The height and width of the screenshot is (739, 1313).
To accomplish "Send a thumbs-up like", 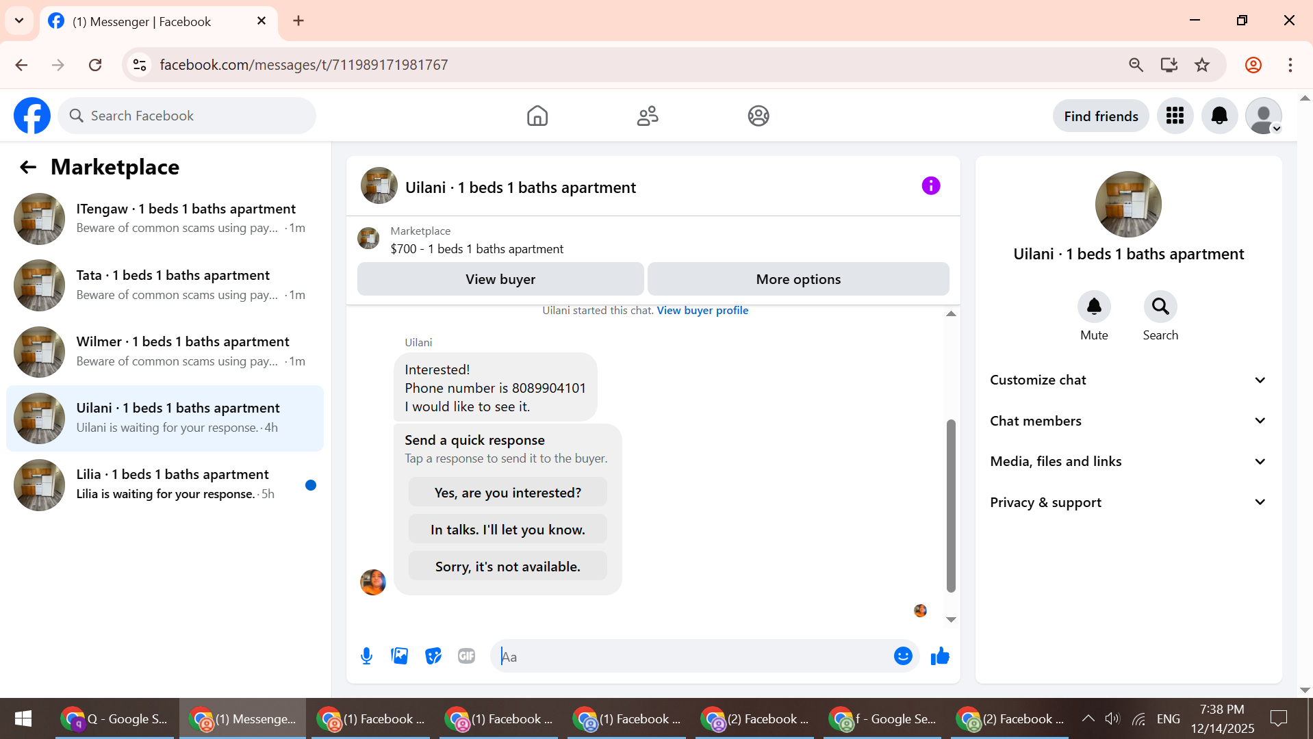I will (940, 656).
